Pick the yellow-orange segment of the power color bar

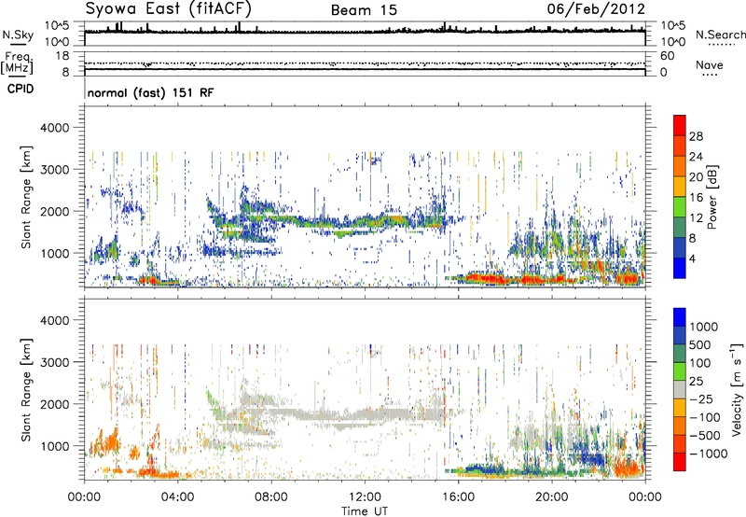680,187
